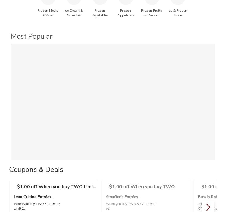The height and width of the screenshot is (212, 226).
Task: Open the Baskin Robbins coupon name
Action: coord(208,197)
